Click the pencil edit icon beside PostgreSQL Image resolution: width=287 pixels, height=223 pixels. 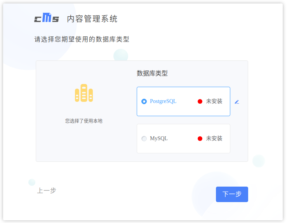[x=237, y=102]
